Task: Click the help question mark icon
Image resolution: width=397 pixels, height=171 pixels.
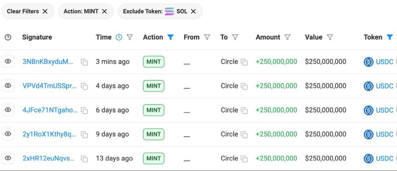Action: (8, 37)
